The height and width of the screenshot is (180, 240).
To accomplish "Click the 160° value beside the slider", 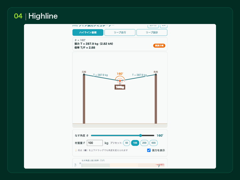I will 160,135.
